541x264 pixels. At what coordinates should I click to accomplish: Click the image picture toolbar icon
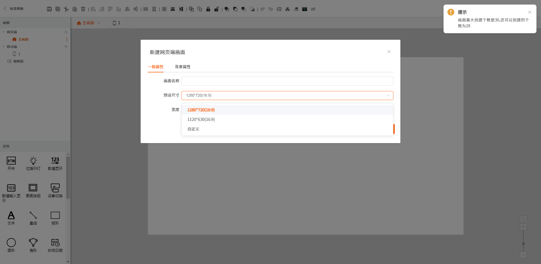click(x=279, y=9)
